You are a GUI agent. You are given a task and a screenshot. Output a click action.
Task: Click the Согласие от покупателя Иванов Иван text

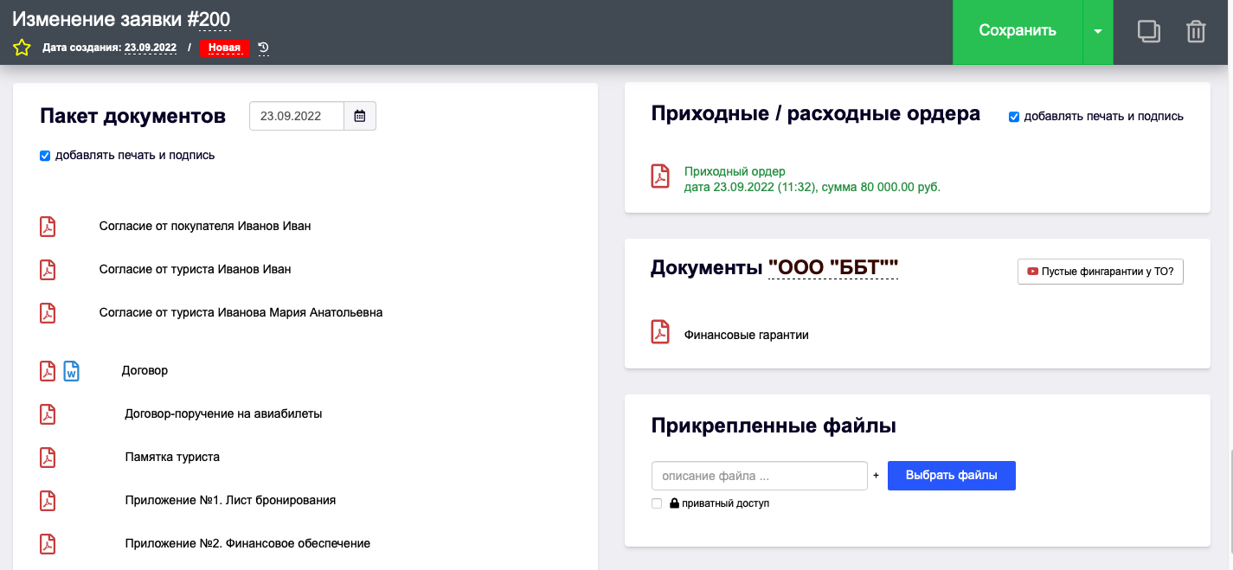[205, 226]
